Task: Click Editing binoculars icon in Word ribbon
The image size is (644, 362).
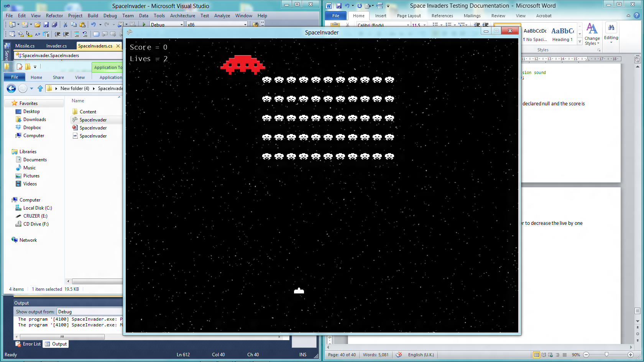Action: [611, 28]
